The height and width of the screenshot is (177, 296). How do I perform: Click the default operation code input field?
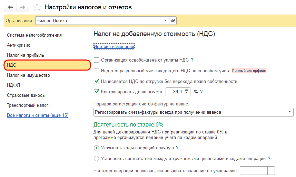coord(254,171)
